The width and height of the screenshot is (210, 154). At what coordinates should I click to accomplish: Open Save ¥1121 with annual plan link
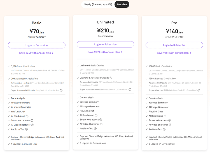[105, 52]
